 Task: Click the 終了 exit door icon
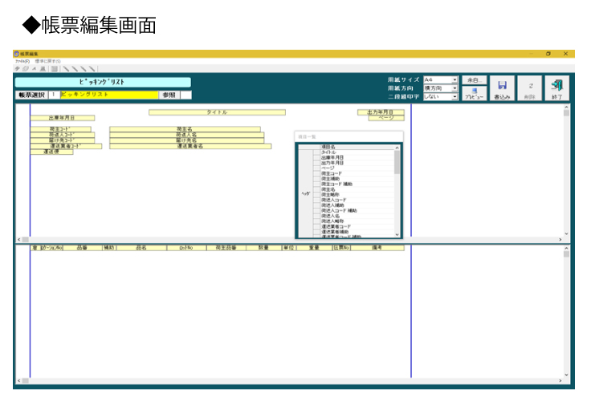click(x=556, y=87)
